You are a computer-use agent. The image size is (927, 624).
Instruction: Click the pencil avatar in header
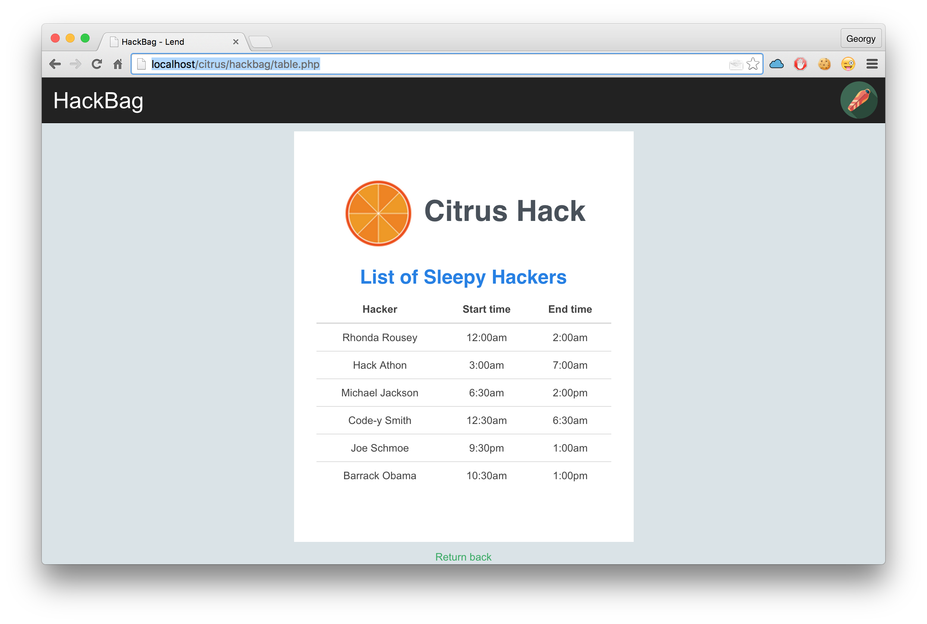pos(859,100)
